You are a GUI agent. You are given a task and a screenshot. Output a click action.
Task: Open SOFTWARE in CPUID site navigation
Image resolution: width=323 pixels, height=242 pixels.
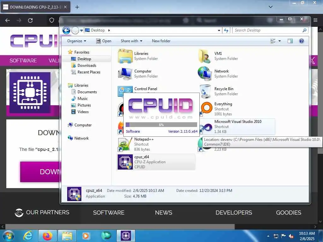pos(23,60)
